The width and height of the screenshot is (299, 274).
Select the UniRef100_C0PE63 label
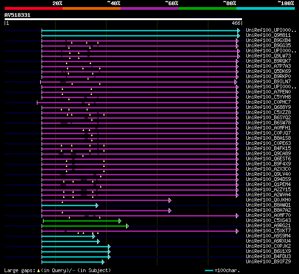click(268, 144)
